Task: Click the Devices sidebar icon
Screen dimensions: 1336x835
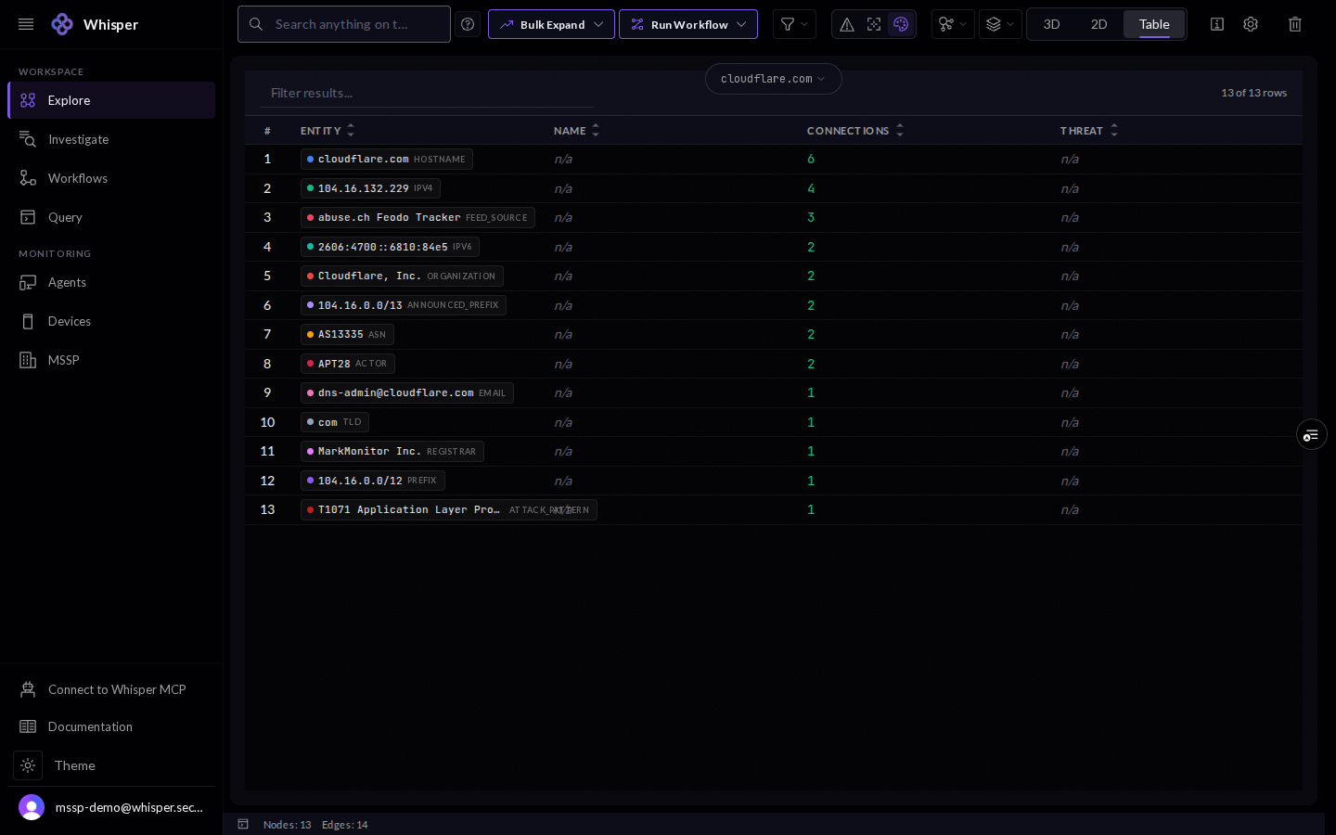Action: [x=28, y=321]
